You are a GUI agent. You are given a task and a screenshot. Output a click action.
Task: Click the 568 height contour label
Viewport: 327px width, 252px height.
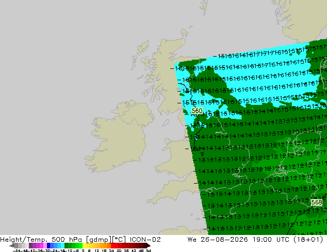pos(316,202)
